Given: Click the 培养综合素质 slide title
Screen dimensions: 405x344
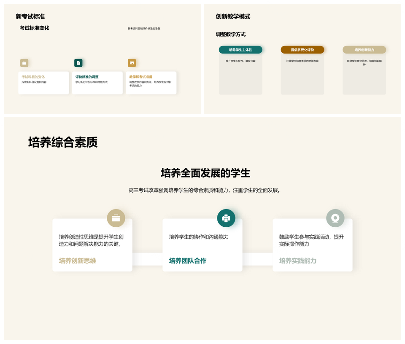Looking at the screenshot, I should point(63,142).
